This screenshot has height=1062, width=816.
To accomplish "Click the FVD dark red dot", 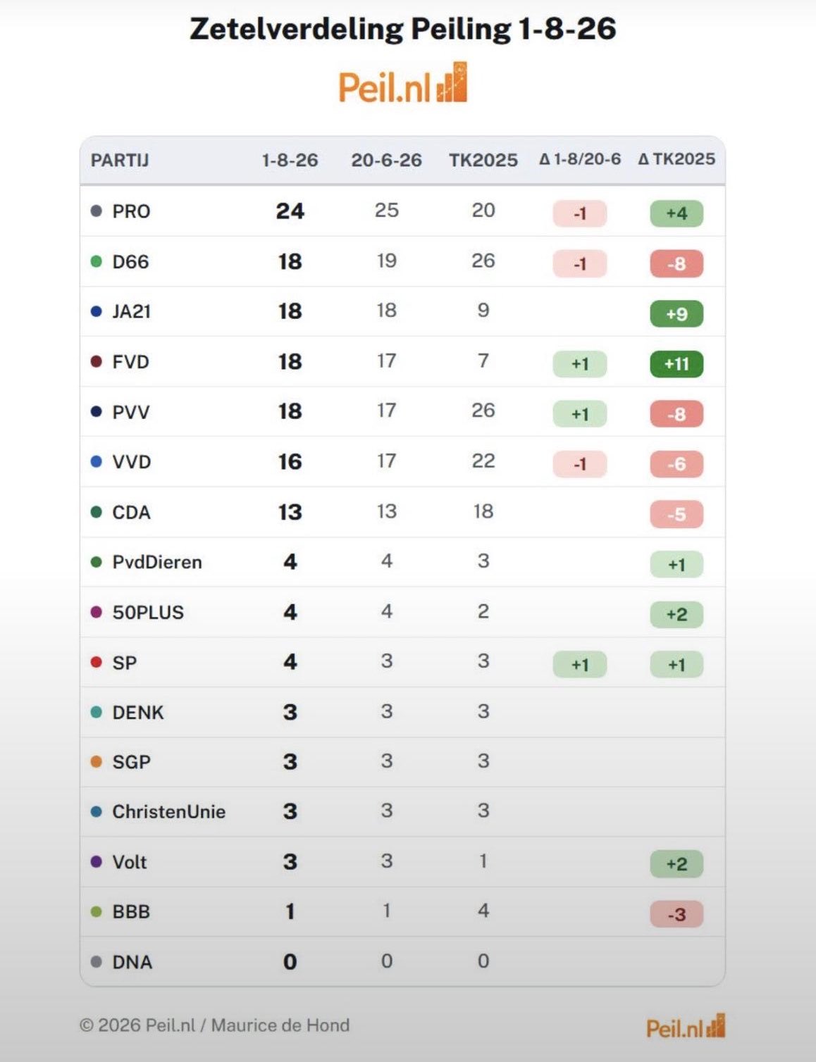I will click(x=97, y=361).
